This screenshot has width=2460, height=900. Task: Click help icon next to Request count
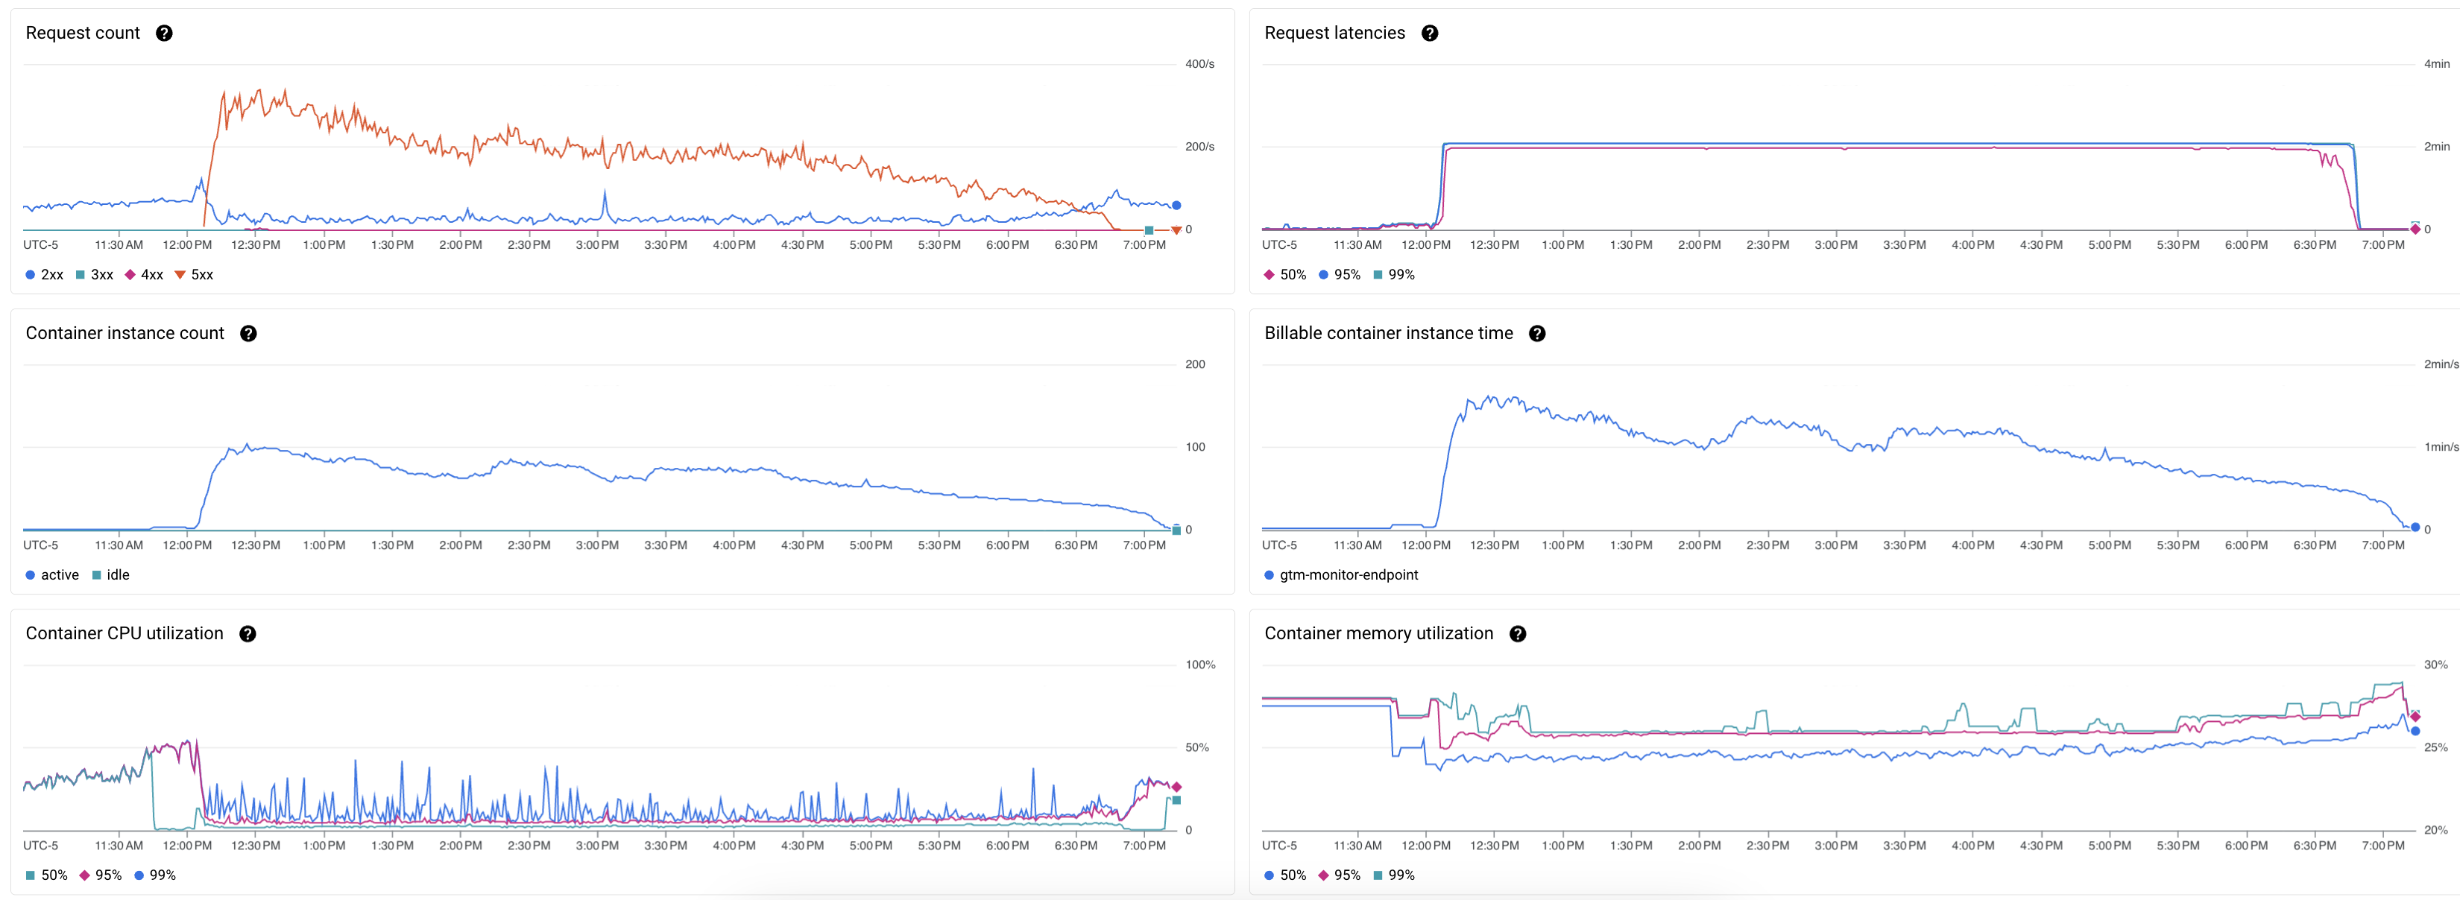point(164,34)
